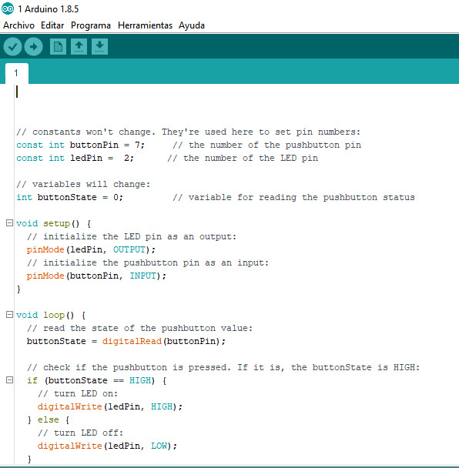Click '// initialize the pushbutton pin as an input:'
Image resolution: width=459 pixels, height=468 pixels.
(148, 262)
